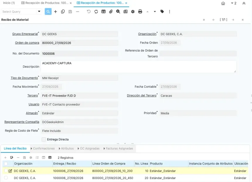Select the checkbox for line 20 row
Viewport: 252px width, 182px height.
[x=6, y=178]
